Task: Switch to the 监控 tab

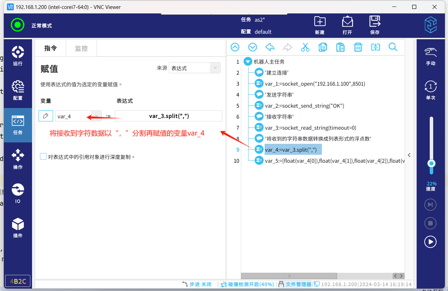Action: 81,48
